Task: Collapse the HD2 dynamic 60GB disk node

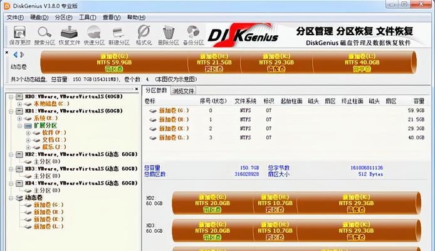Action: point(11,154)
